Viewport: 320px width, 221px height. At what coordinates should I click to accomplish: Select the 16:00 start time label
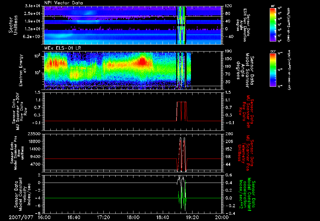coord(44,217)
